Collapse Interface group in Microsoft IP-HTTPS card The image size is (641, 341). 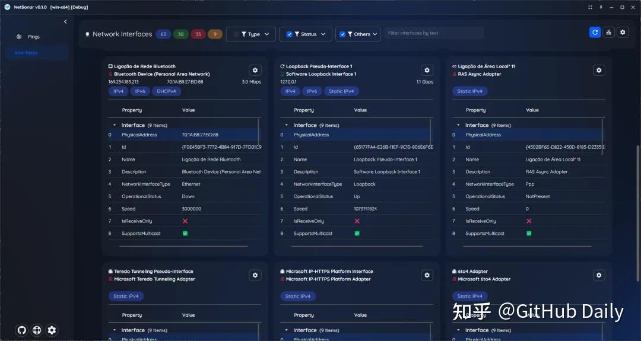pyautogui.click(x=286, y=330)
